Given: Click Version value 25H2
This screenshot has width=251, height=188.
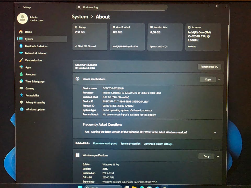Looking at the screenshot, I should point(105,169).
